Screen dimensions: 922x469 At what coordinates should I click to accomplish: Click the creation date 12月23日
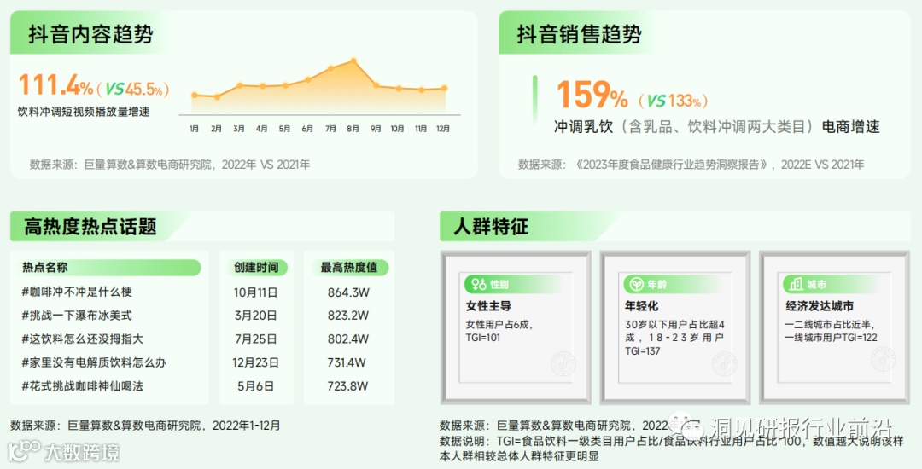pos(256,362)
